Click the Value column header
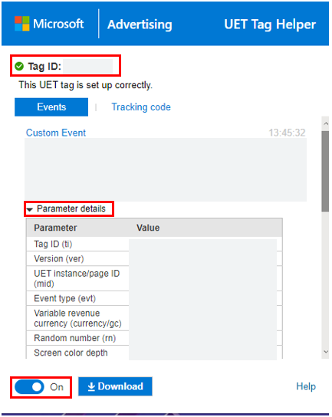The height and width of the screenshot is (417, 332). (148, 228)
